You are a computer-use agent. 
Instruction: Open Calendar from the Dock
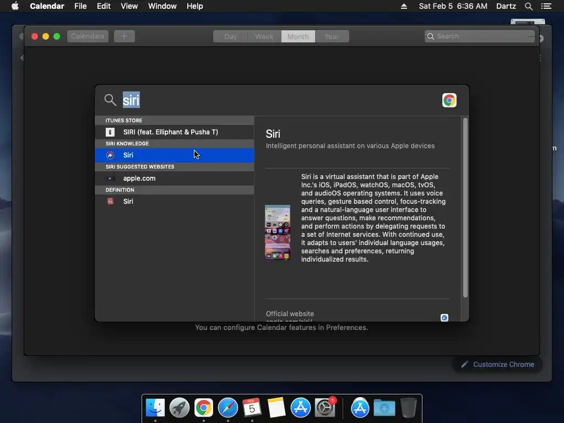click(x=252, y=408)
